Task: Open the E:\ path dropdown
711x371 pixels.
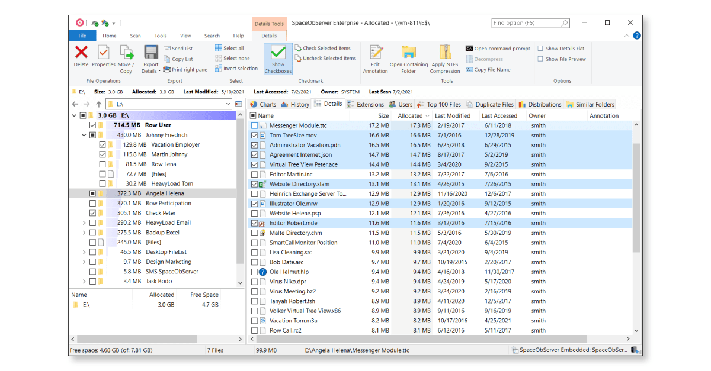Action: pyautogui.click(x=228, y=104)
